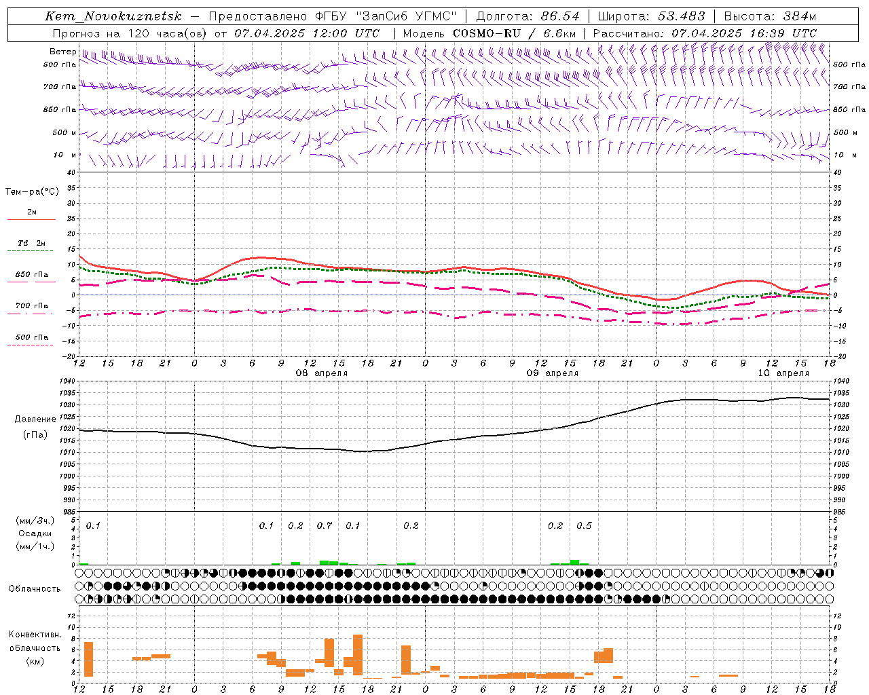Click the '(мм/3ч.)' precipitation unit label
The width and height of the screenshot is (869, 695).
point(35,521)
